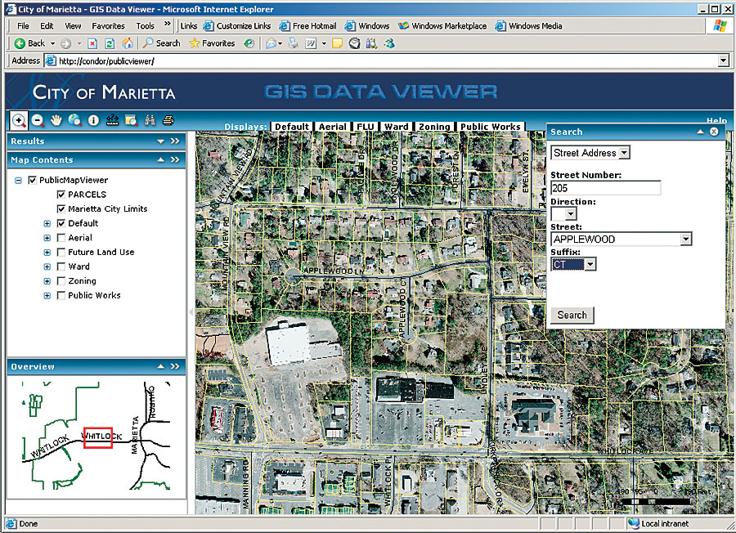Click the browser Forward arrow
Screen dimensions: 736x533
[x=65, y=43]
